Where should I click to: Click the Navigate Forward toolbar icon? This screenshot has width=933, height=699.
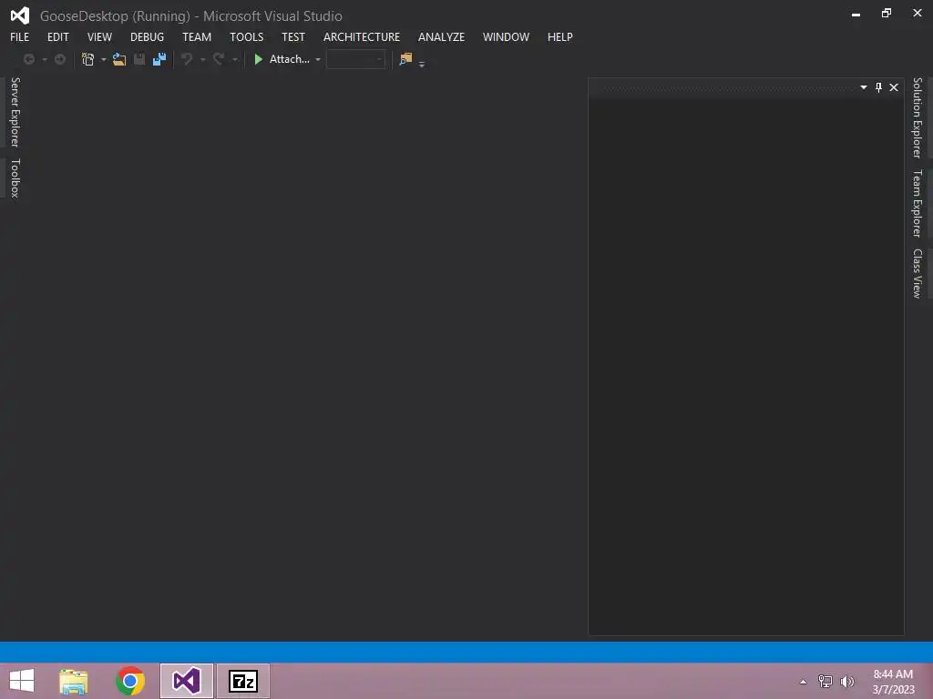pos(60,59)
